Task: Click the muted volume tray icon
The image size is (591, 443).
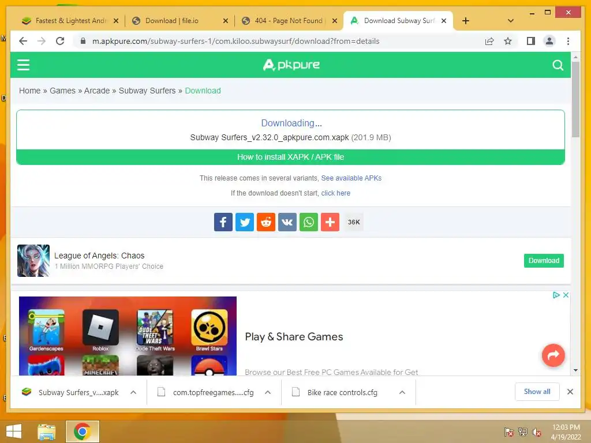Action: click(537, 431)
